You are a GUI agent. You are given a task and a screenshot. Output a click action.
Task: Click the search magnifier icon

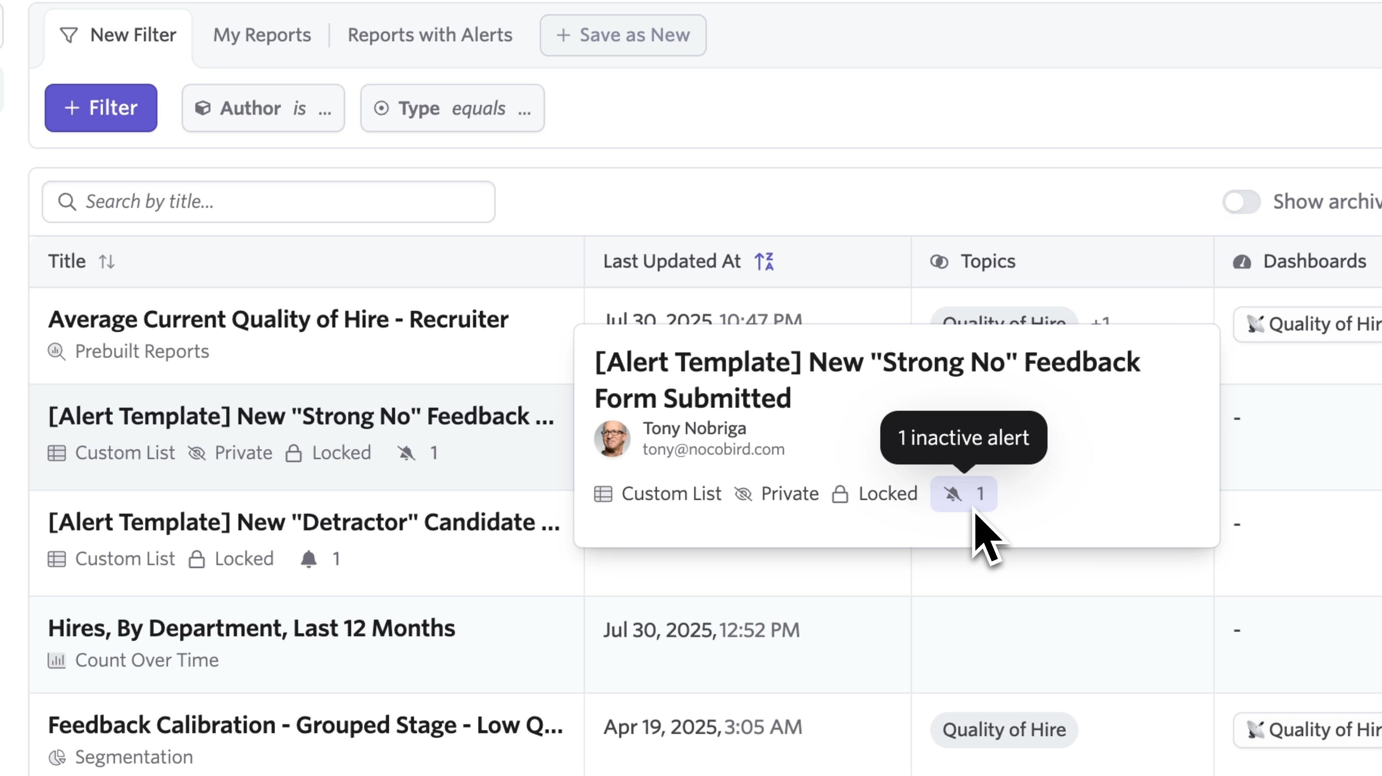(67, 202)
